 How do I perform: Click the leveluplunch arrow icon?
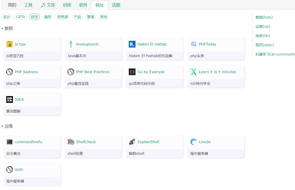click(71, 44)
